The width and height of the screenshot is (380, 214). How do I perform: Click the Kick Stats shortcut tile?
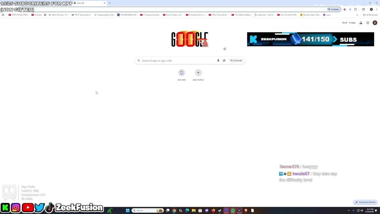[182, 75]
